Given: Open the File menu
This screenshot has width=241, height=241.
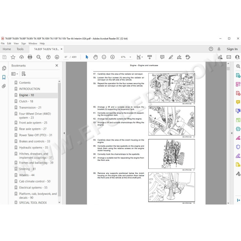Looking at the screenshot, I should (x=3, y=43).
